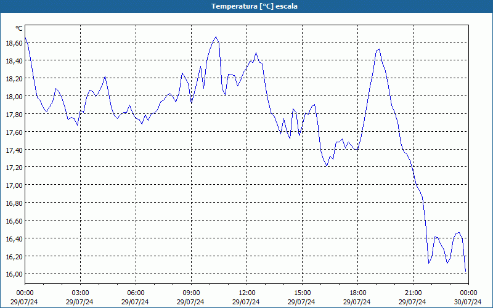This screenshot has width=493, height=308.
Task: Pick the 15:00 time axis label
Action: pos(302,293)
